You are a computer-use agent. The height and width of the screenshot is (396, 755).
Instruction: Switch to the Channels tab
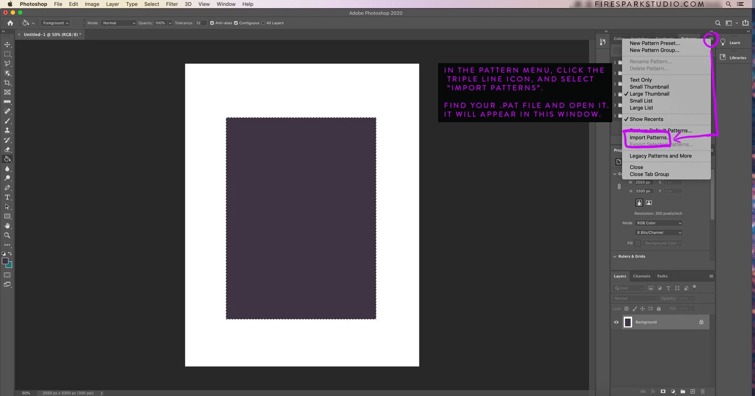coord(641,276)
